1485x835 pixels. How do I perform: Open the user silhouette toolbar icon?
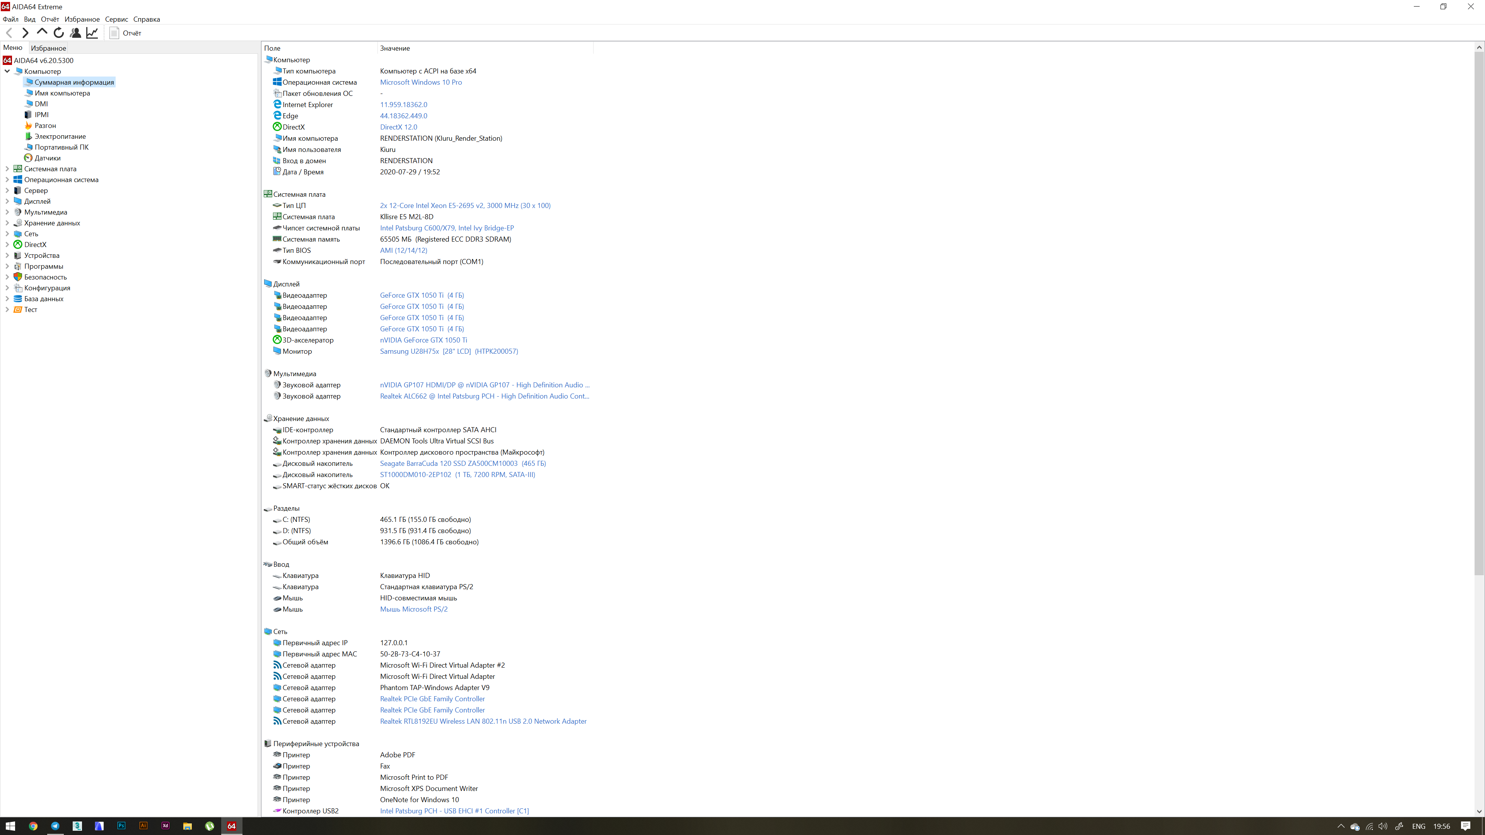[x=75, y=33]
